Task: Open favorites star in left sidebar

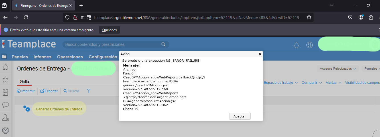Action: tap(5, 80)
